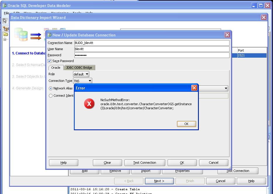Close the Data Dictionary Import Wizard
This screenshot has width=273, height=194.
click(264, 17)
